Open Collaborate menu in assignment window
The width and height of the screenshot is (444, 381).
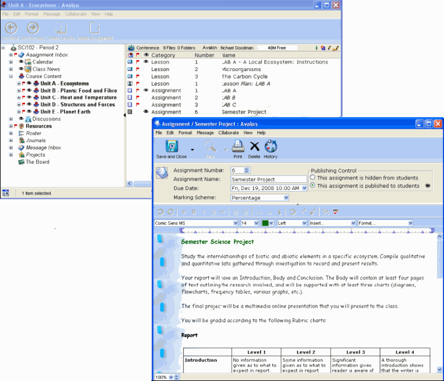229,133
